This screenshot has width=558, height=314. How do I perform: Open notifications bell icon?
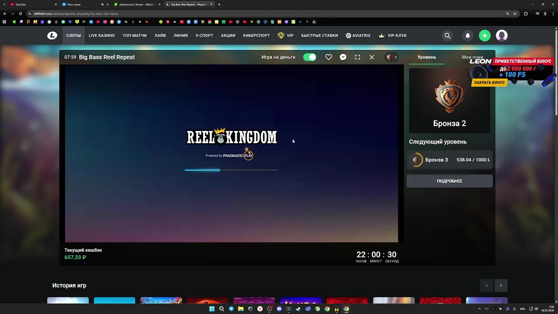click(x=467, y=36)
